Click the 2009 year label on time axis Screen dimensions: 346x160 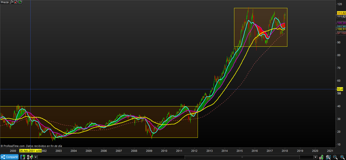(x=149, y=151)
